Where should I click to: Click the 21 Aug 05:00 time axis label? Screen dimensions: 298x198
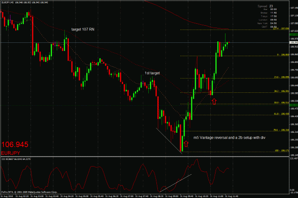pyautogui.click(x=82, y=196)
